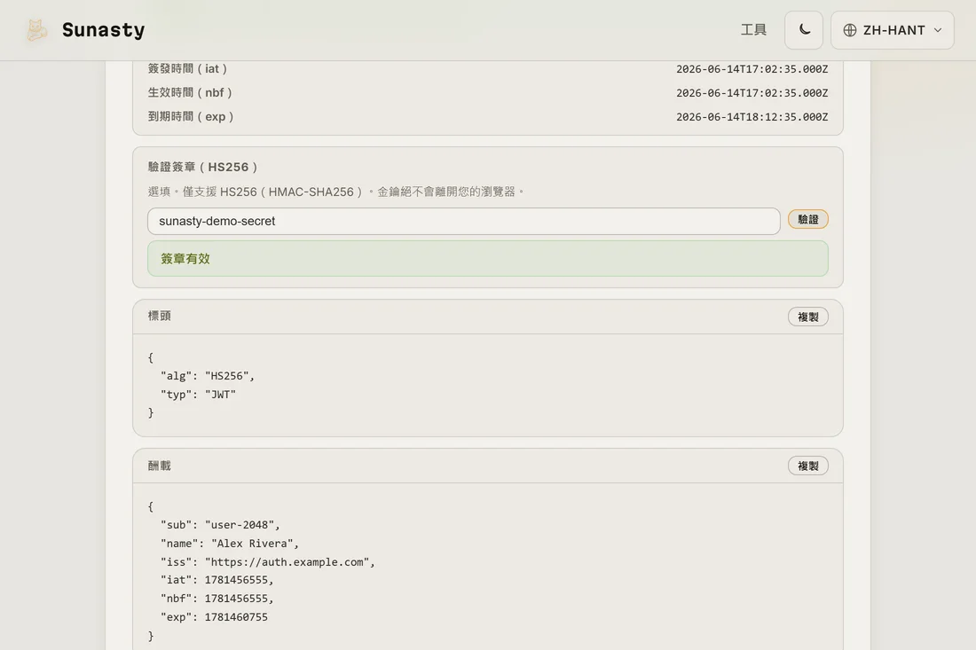Click the payload "name": "Alex Rivera" line

pyautogui.click(x=230, y=543)
